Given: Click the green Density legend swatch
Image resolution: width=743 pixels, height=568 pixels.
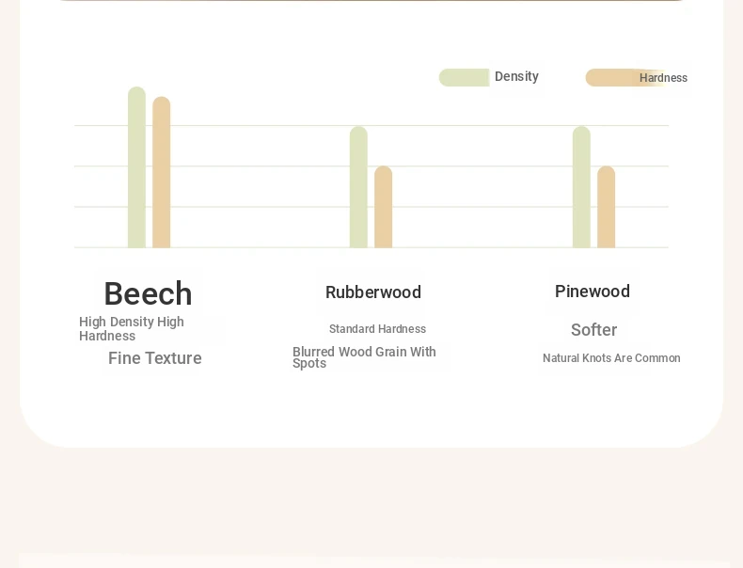Looking at the screenshot, I should (x=464, y=77).
